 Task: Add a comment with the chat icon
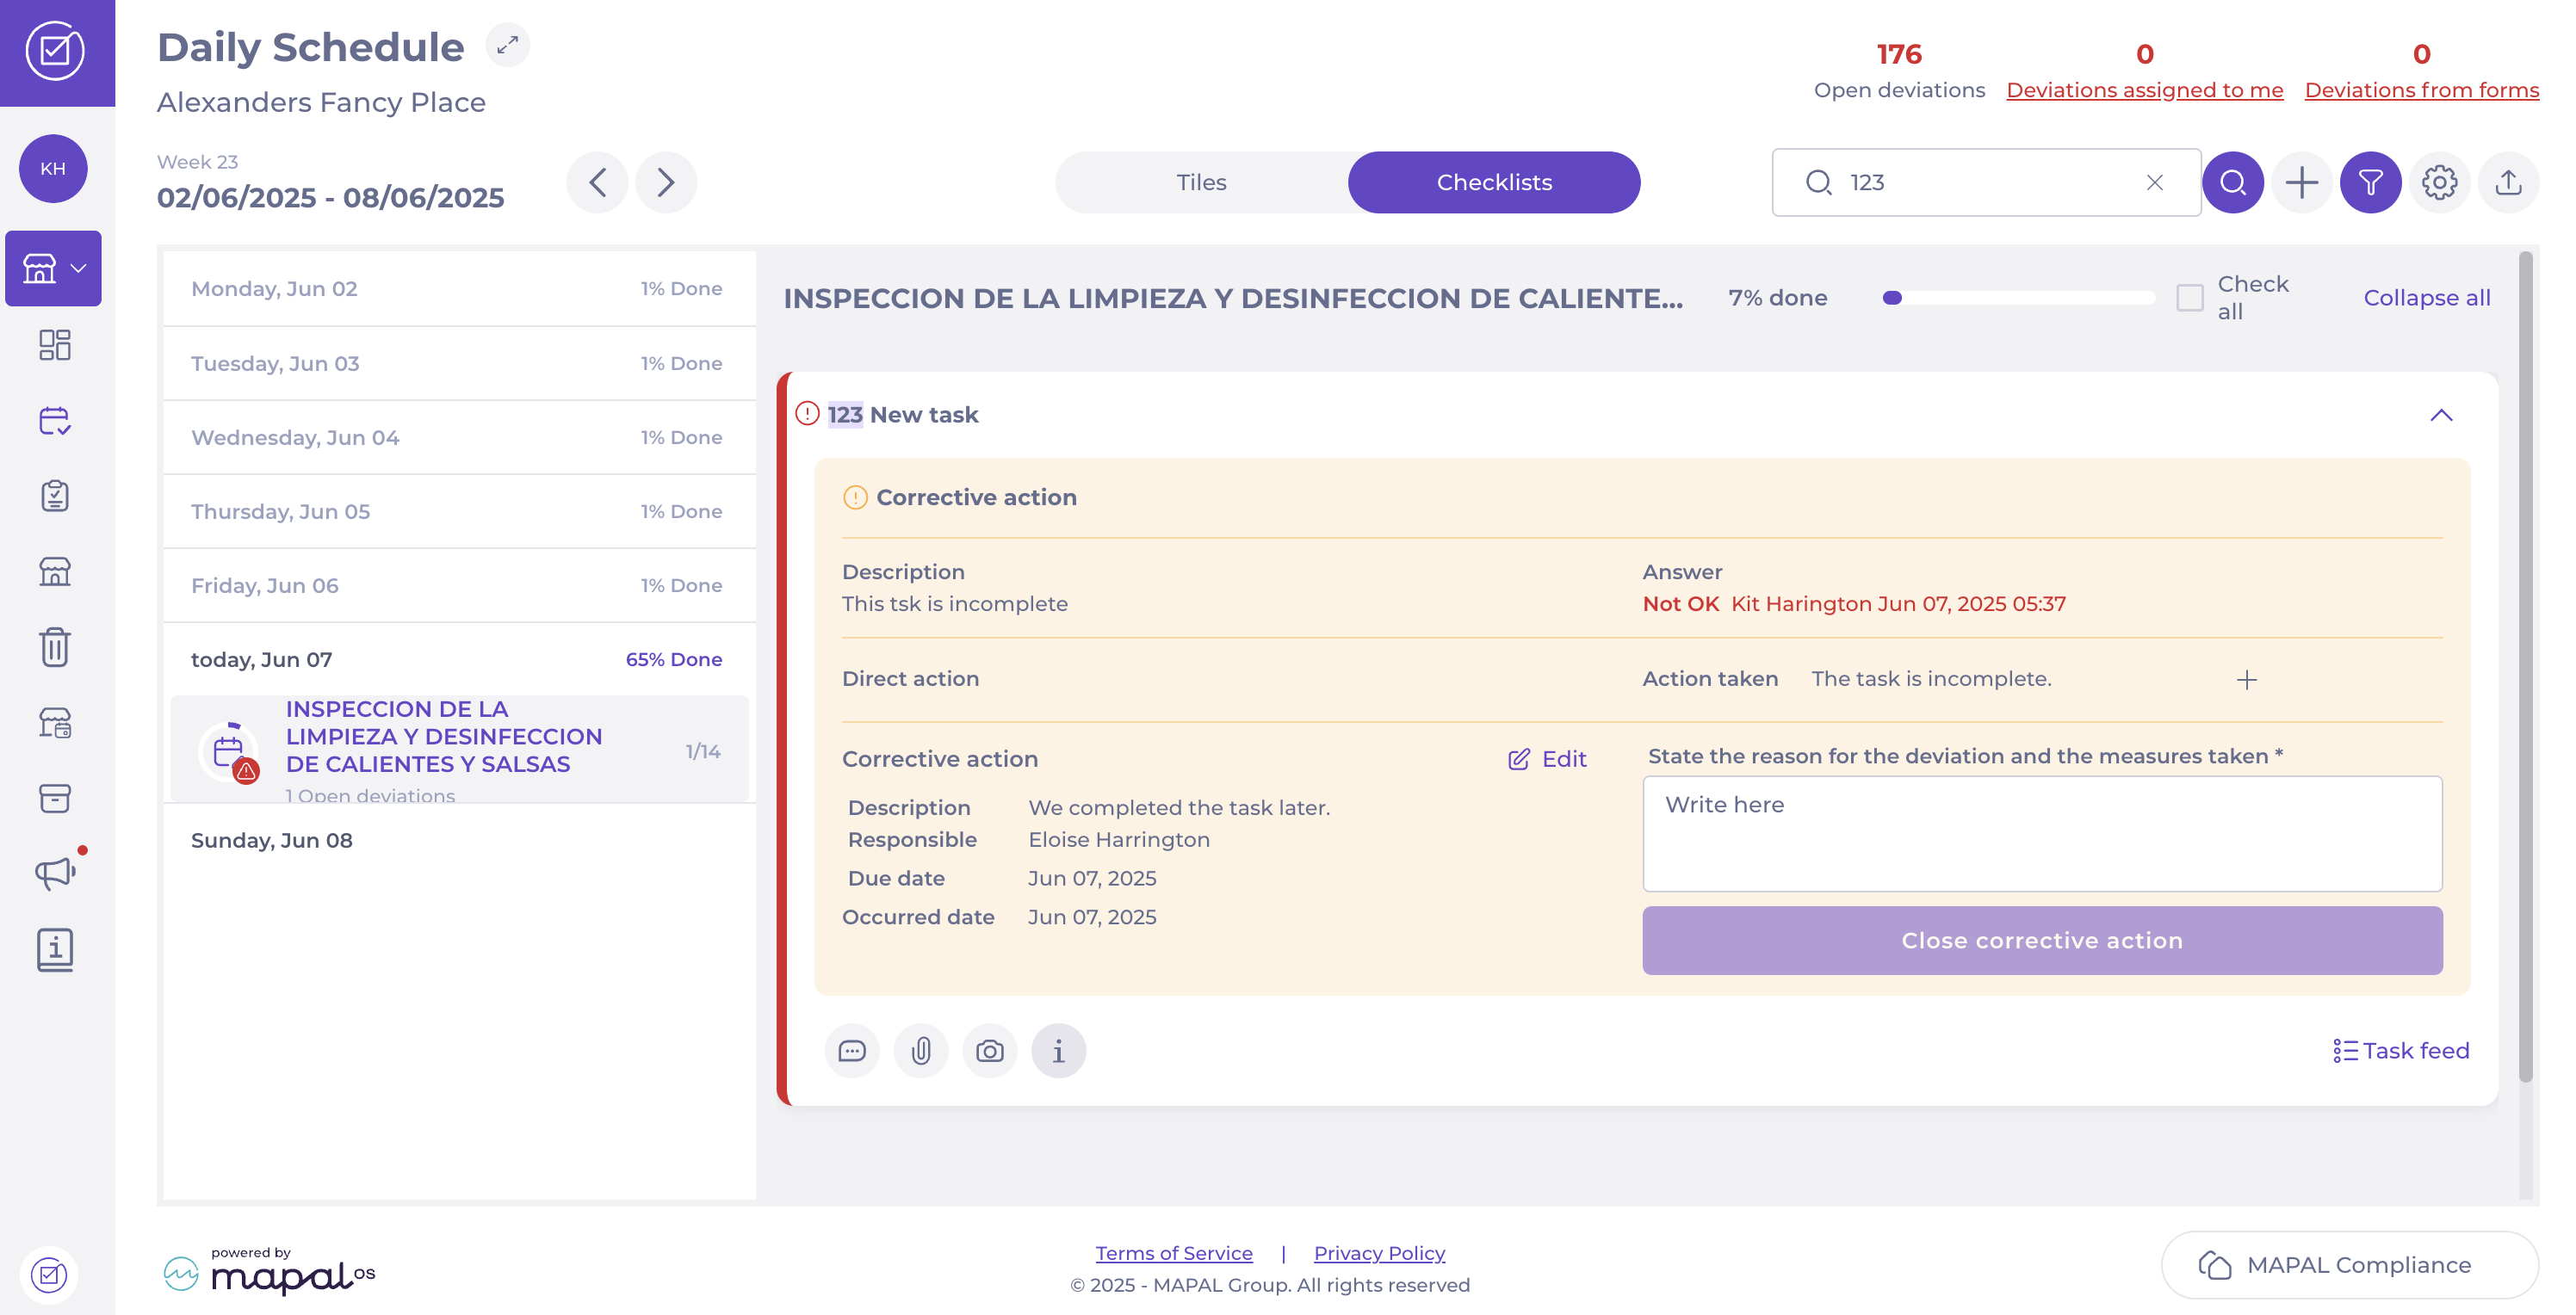(852, 1051)
